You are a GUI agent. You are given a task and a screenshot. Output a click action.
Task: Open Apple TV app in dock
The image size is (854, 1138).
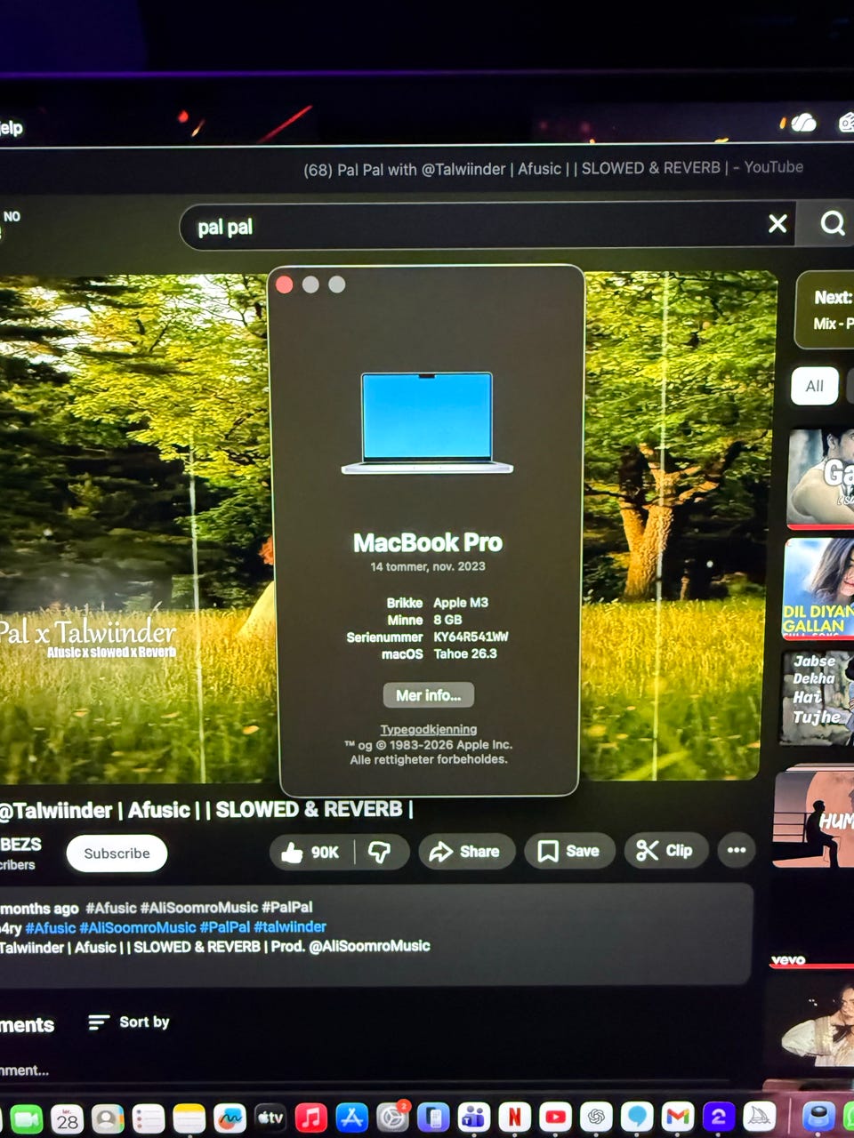270,1118
